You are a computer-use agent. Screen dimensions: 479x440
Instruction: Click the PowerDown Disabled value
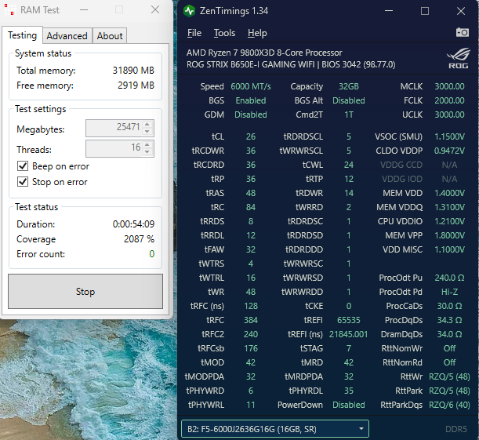tap(349, 405)
